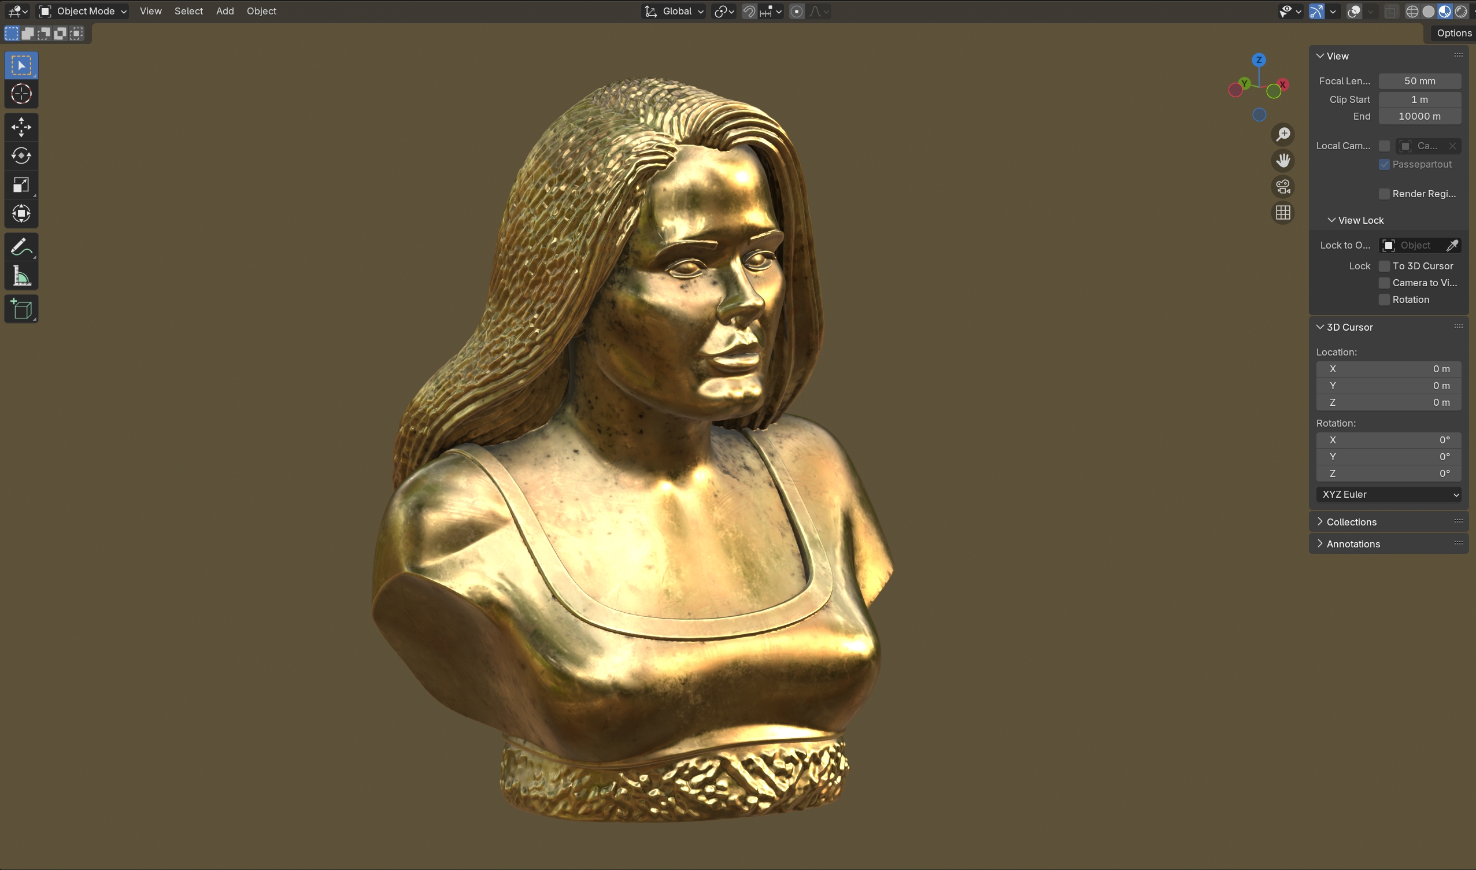Switch to orthographic grid view icon
The width and height of the screenshot is (1476, 870).
coord(1282,213)
